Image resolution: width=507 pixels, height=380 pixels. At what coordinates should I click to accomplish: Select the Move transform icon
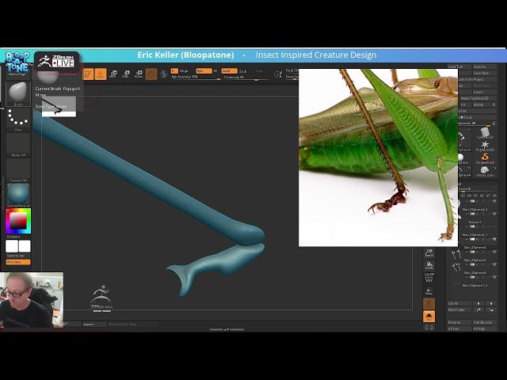(x=113, y=74)
